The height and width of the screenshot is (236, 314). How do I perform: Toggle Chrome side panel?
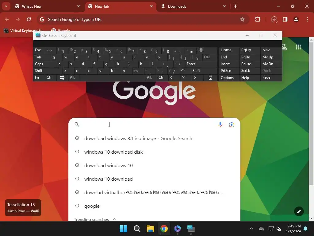pyautogui.click(x=285, y=19)
